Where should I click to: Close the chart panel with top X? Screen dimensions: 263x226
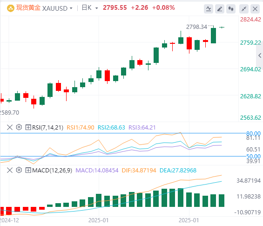(255, 9)
